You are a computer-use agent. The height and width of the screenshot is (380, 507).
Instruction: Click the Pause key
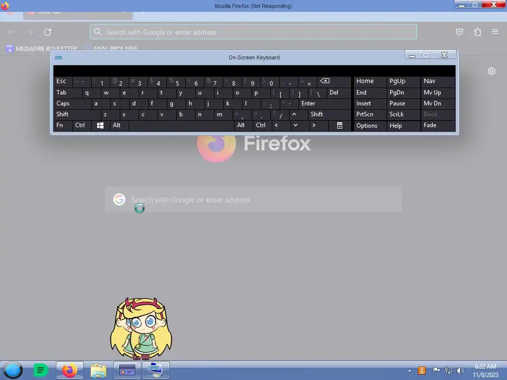[x=403, y=104]
